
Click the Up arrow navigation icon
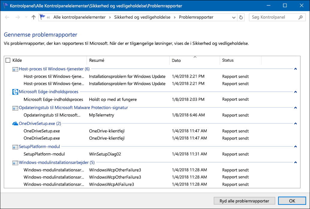(34, 17)
